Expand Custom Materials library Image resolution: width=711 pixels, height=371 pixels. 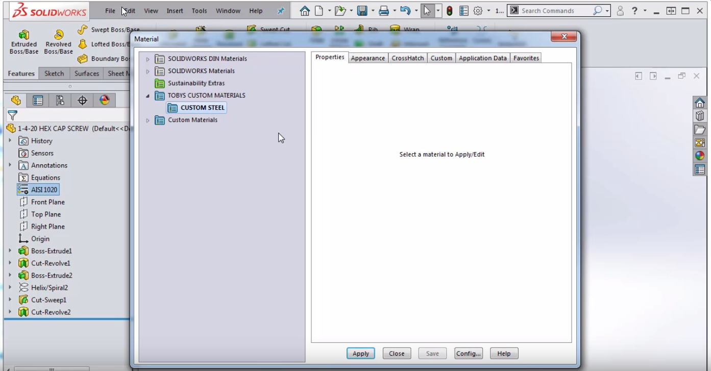pos(148,120)
